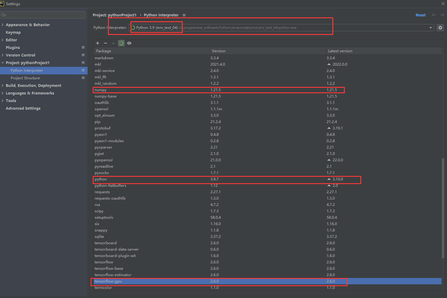Go back with left arrow
Viewport: 447px width, 298px height.
434,15
